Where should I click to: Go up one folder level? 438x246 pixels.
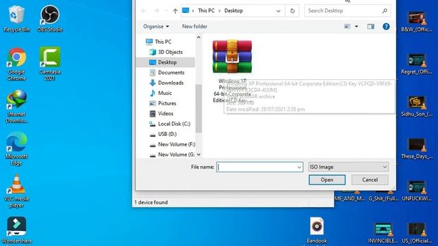point(175,11)
